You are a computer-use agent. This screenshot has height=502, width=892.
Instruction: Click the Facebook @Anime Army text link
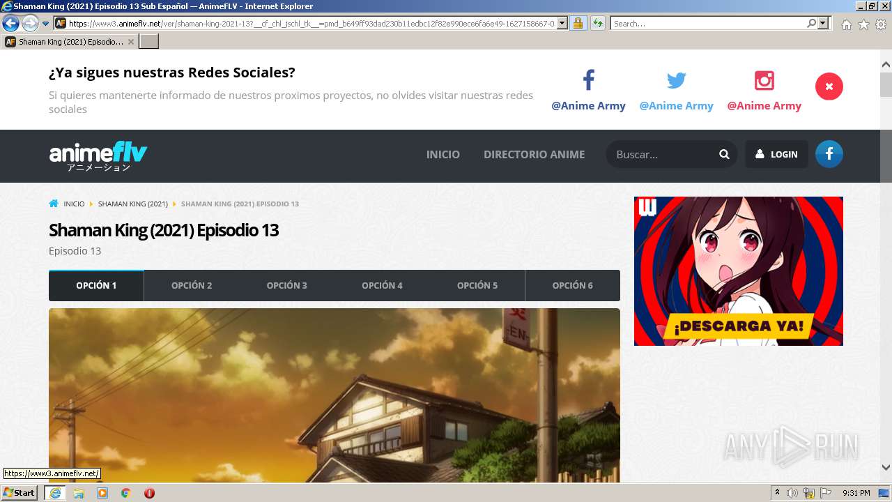pos(588,106)
